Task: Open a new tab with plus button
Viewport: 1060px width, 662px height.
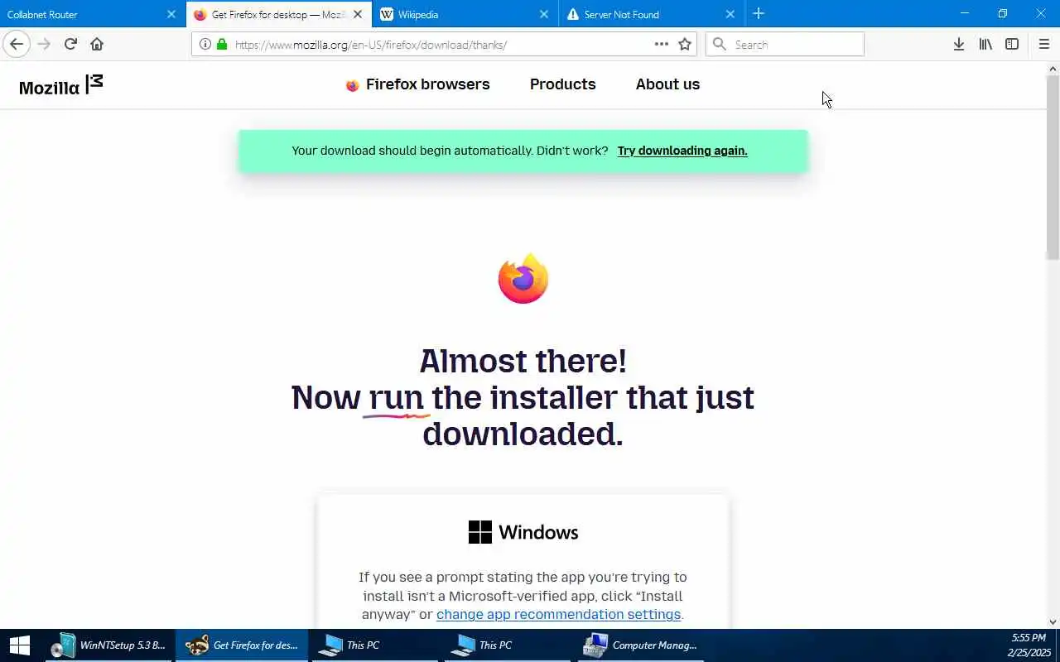Action: pos(759,13)
